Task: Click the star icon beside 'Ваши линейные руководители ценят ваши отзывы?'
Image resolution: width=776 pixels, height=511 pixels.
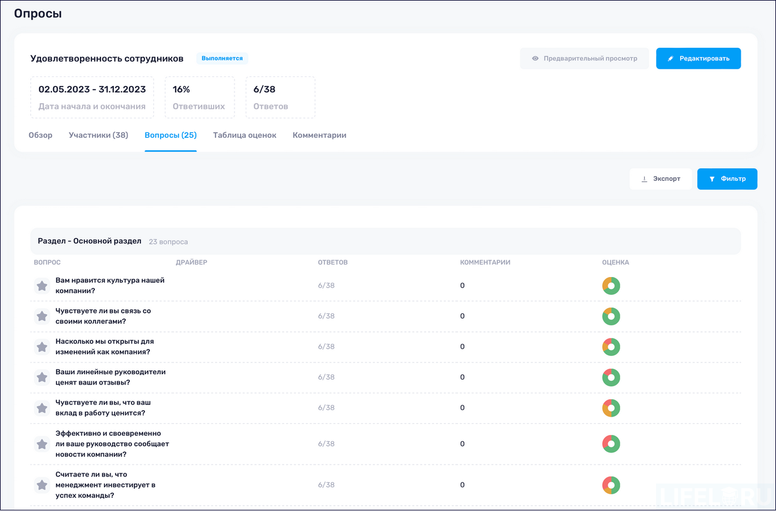Action: coord(41,377)
